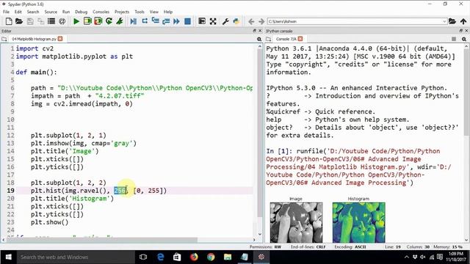Open the View menu
This screenshot has height=264, width=470.
point(153,12)
